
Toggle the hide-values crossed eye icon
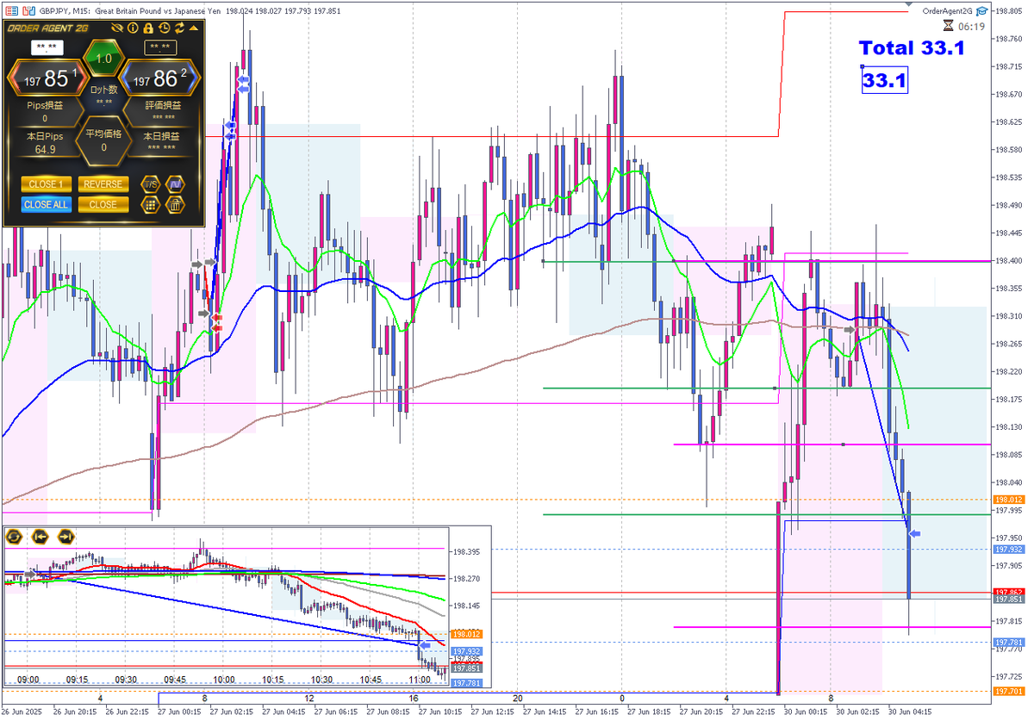117,28
